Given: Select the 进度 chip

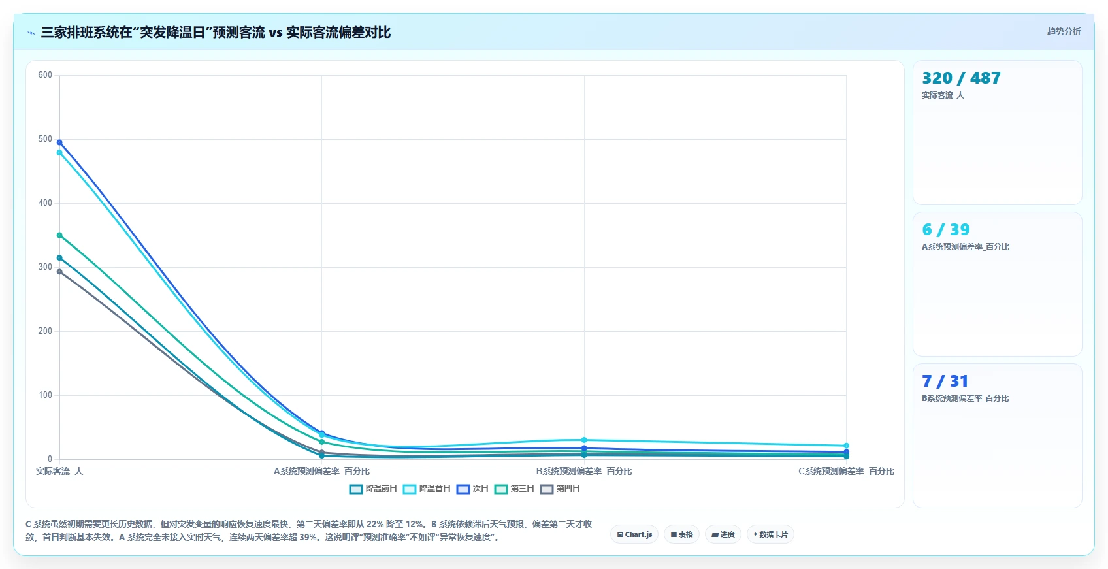Looking at the screenshot, I should pos(723,534).
